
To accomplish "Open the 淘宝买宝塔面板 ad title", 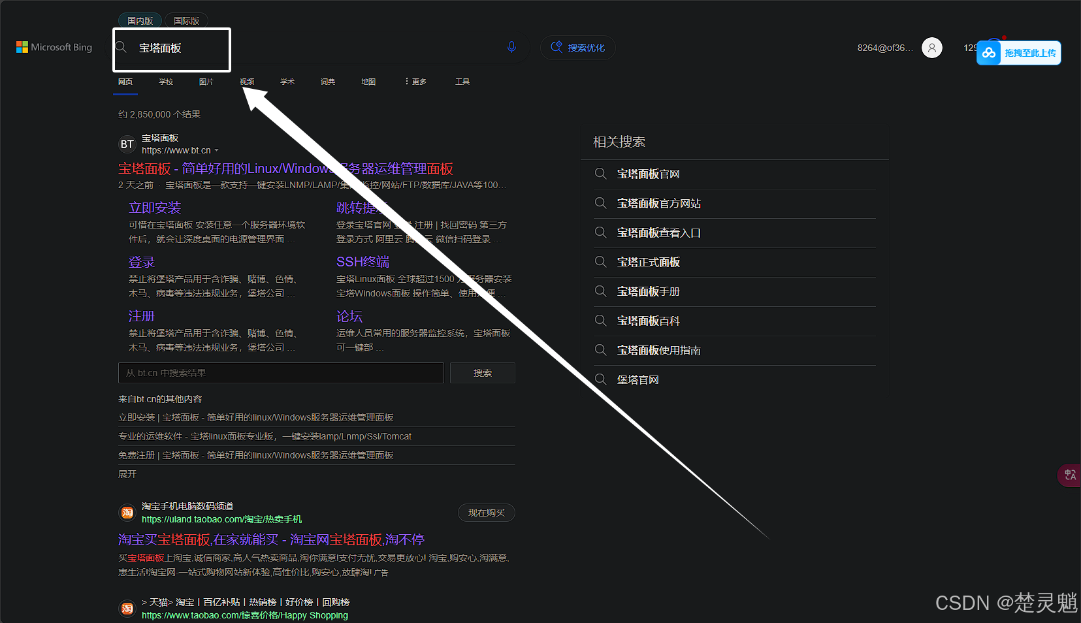I will click(271, 539).
